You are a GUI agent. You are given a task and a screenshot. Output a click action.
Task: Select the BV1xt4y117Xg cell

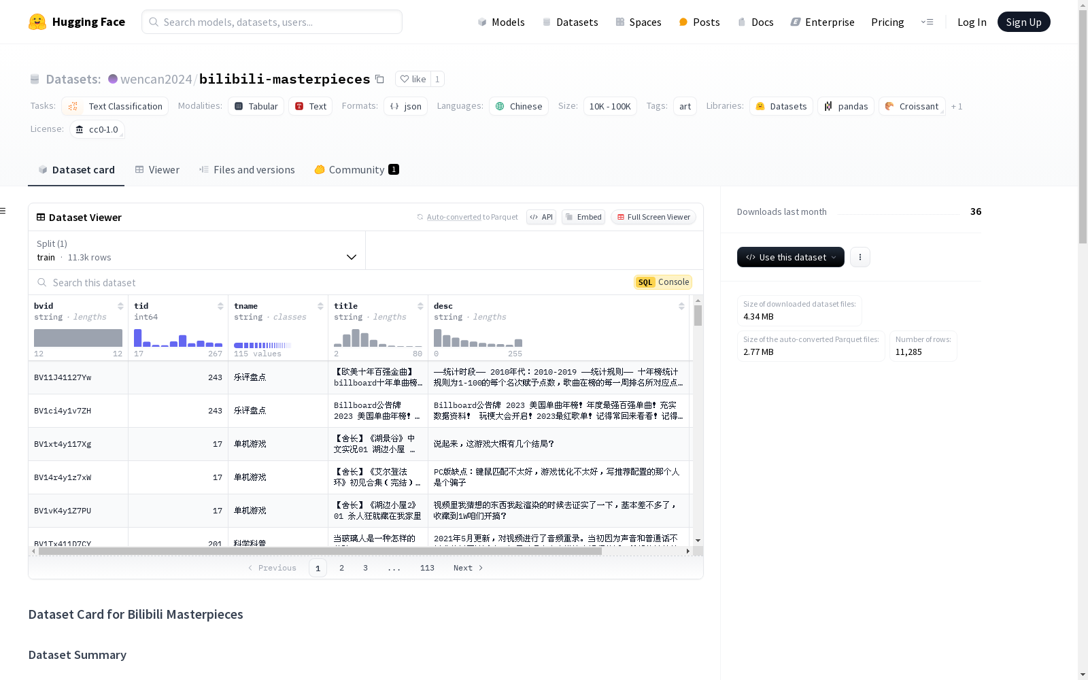point(78,444)
